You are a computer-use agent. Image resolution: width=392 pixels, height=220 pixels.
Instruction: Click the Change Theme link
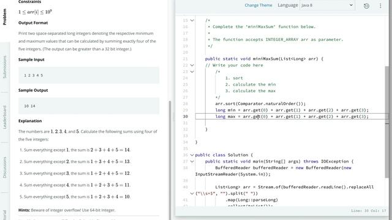coord(258,5)
